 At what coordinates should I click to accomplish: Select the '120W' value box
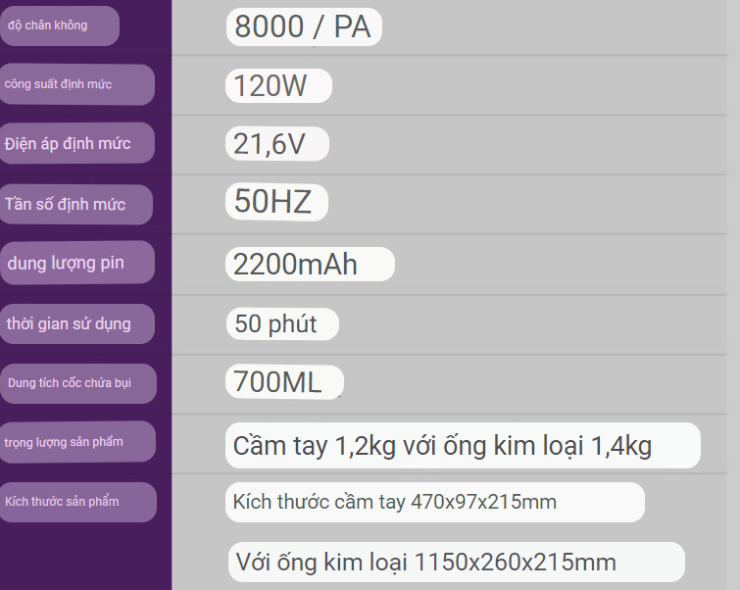[x=278, y=85]
